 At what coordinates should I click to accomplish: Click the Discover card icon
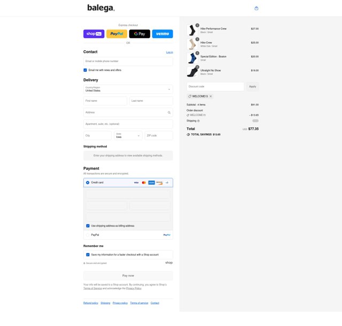(159, 183)
